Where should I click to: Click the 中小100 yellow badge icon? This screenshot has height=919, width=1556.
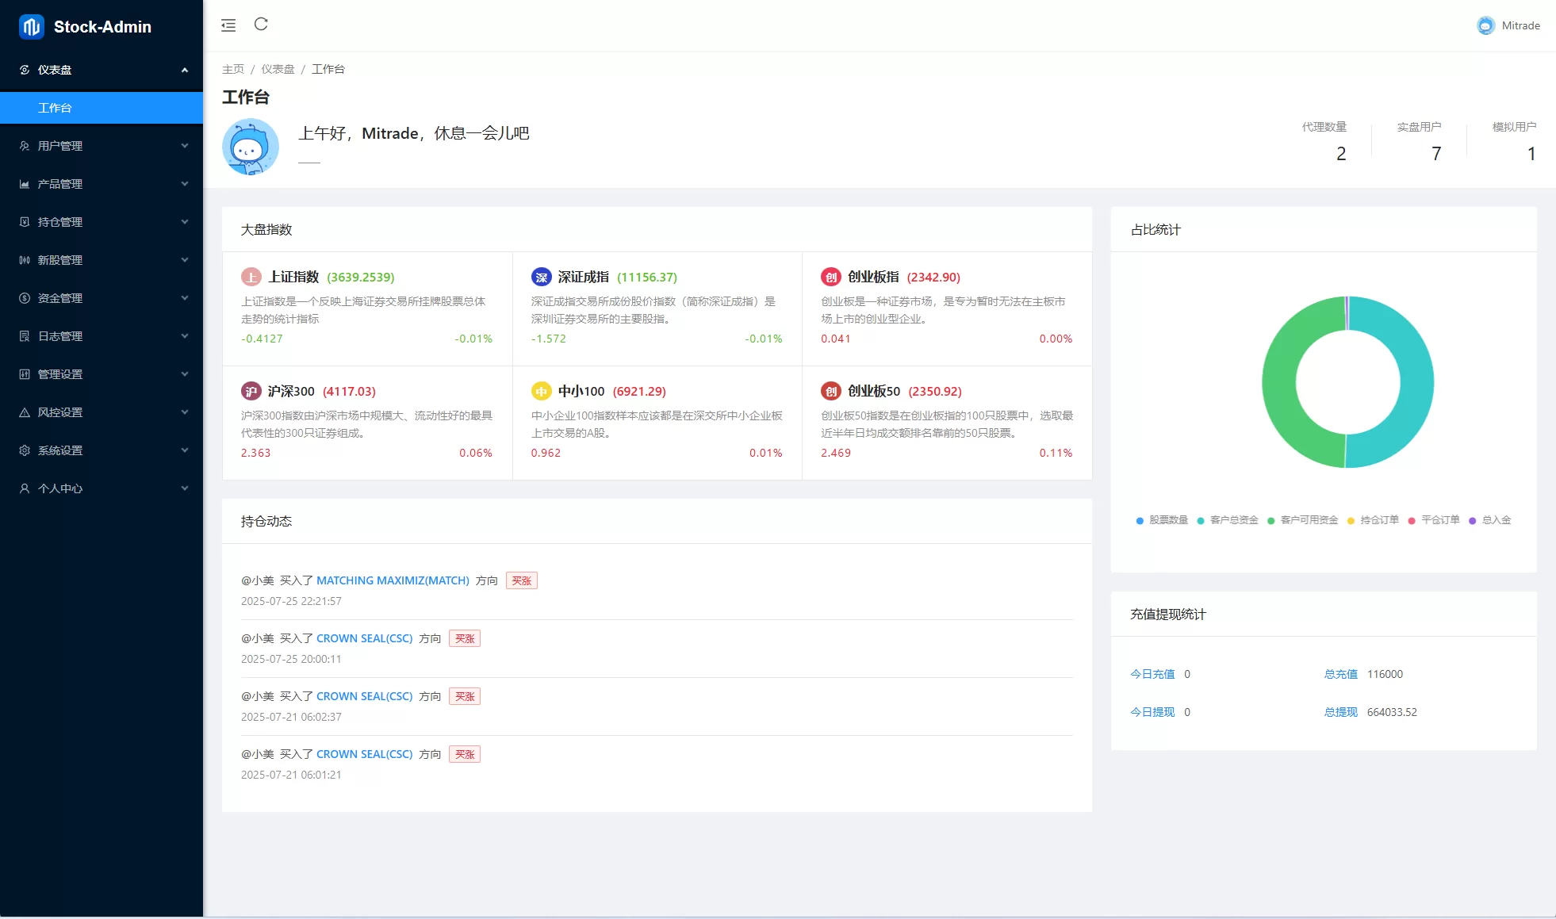point(541,391)
